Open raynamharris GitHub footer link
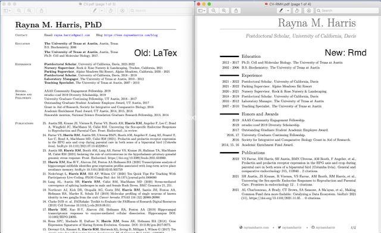 coord(325,228)
